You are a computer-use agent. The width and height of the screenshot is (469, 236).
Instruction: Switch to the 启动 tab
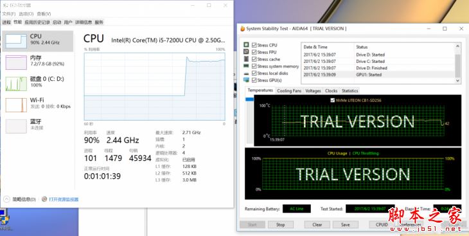click(57, 22)
